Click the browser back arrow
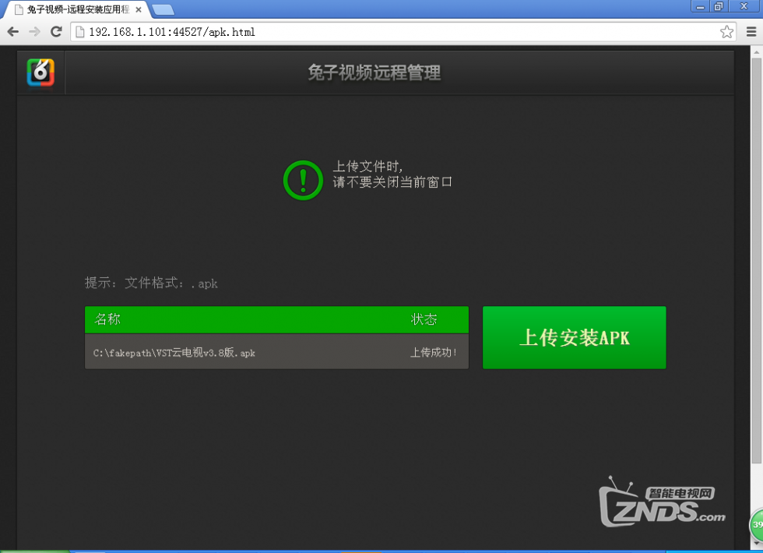The image size is (763, 553). pyautogui.click(x=12, y=32)
